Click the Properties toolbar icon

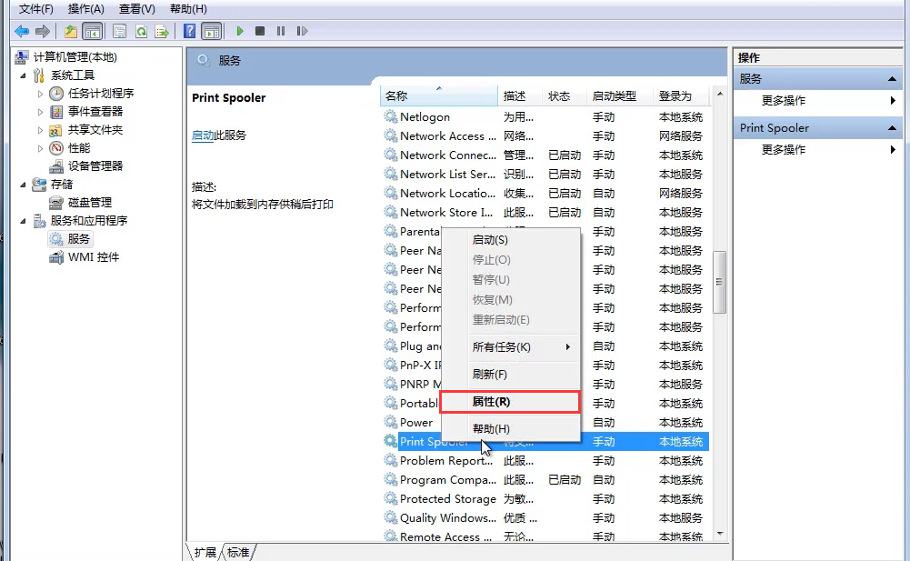coord(119,31)
